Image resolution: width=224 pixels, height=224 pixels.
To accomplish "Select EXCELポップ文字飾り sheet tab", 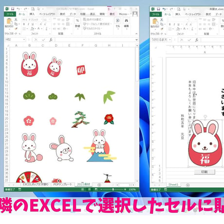I will (x=36, y=185).
